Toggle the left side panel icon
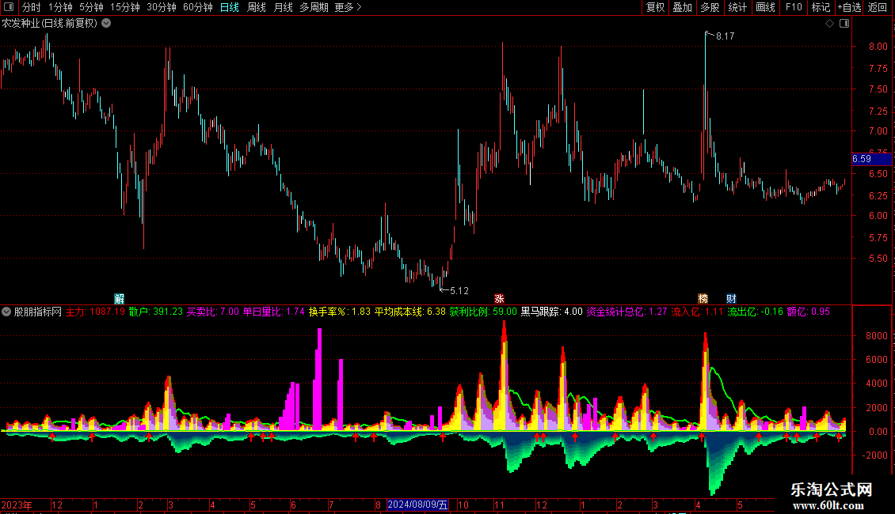Image resolution: width=895 pixels, height=514 pixels. (x=9, y=7)
